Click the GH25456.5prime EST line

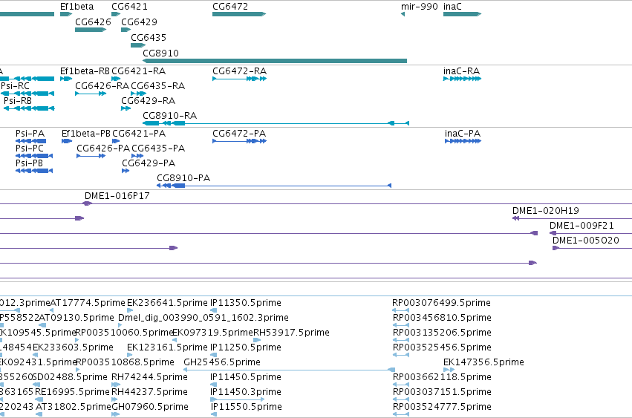point(290,370)
